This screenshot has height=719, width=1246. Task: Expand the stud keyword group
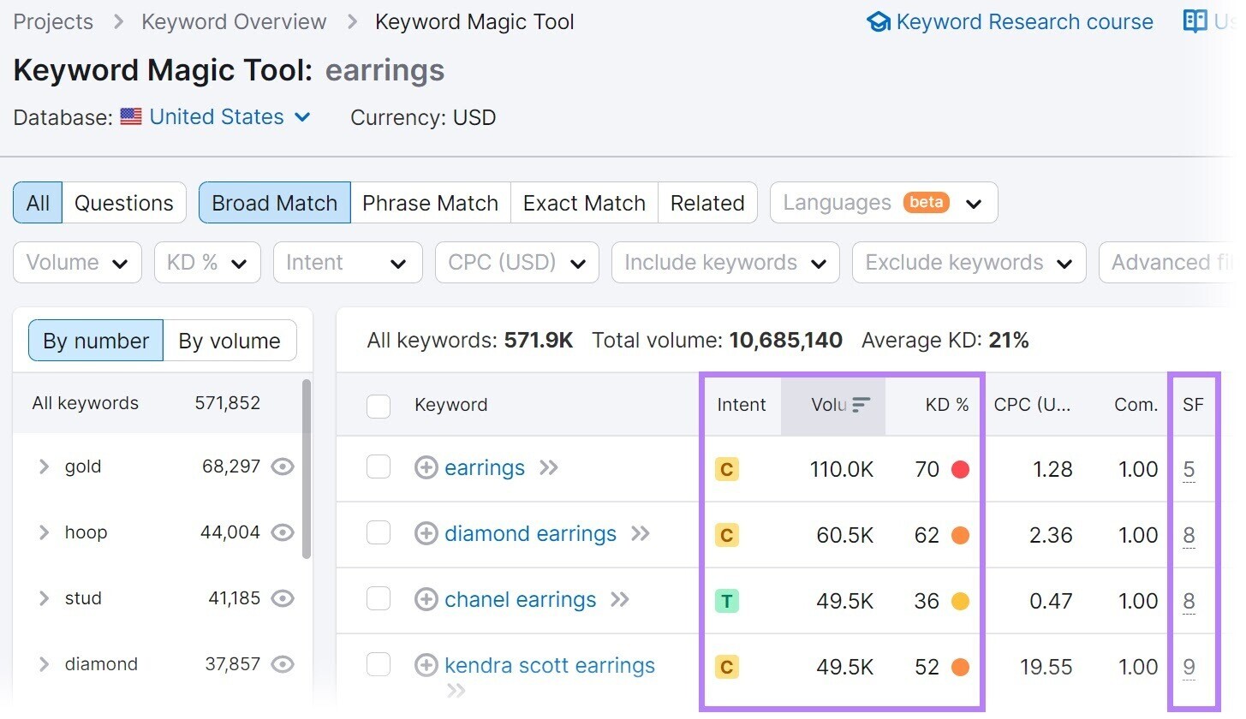coord(44,597)
